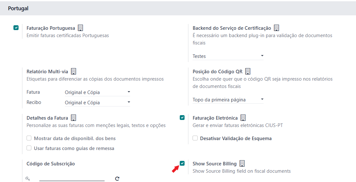Click building icon next to Faturação Eletrónica
Screen dimensions: 356x182
243,118
